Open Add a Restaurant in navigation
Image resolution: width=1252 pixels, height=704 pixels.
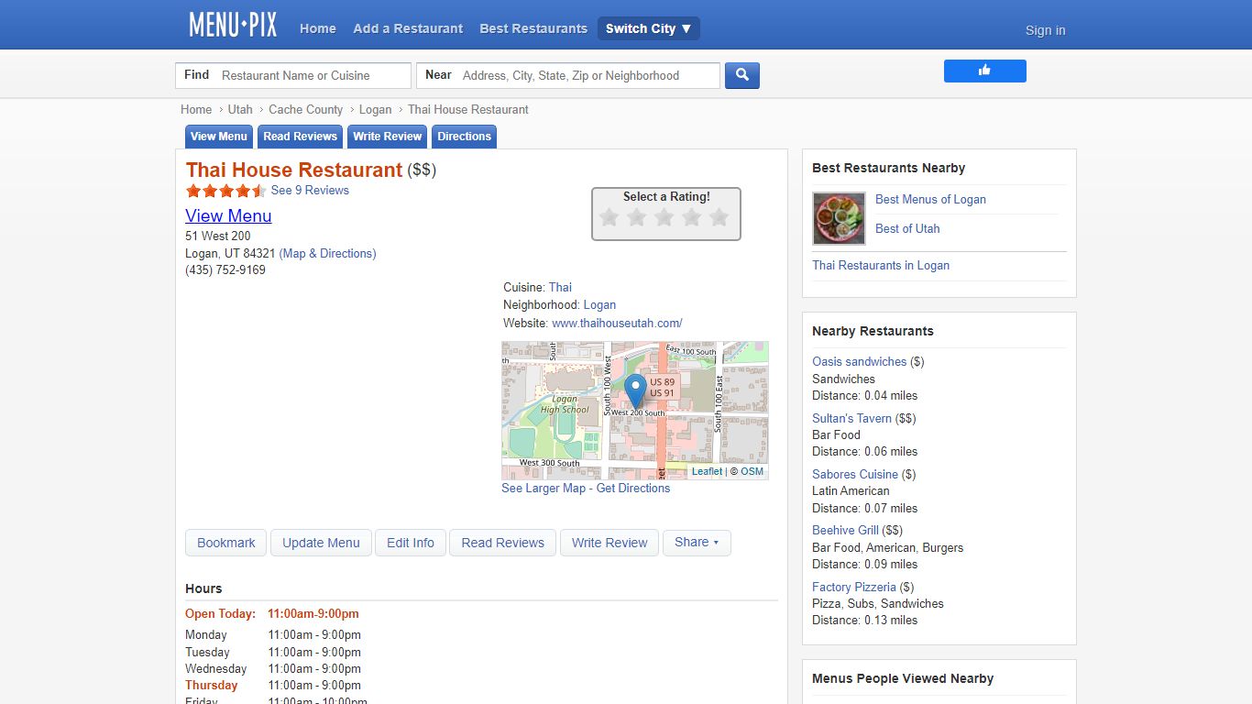(x=408, y=28)
